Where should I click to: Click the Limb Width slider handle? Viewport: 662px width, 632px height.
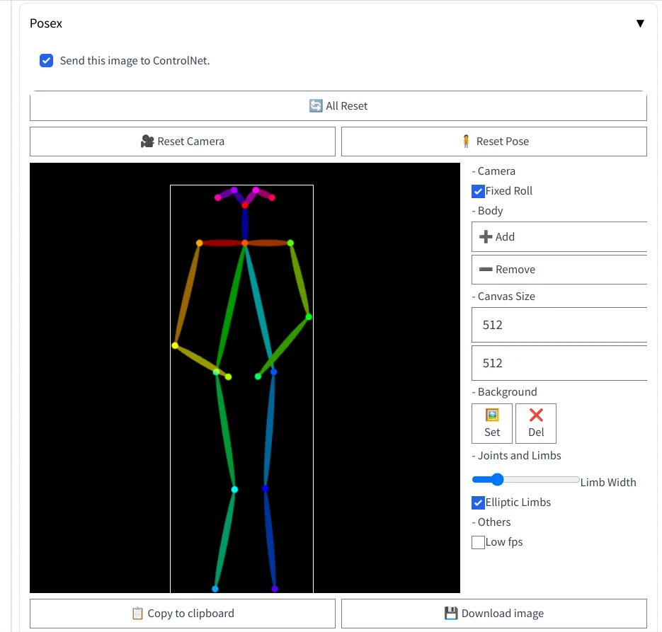(497, 480)
